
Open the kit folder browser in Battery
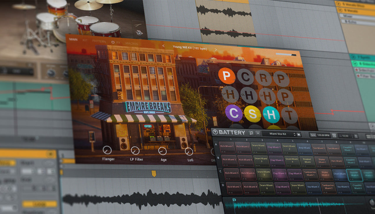(x=299, y=135)
